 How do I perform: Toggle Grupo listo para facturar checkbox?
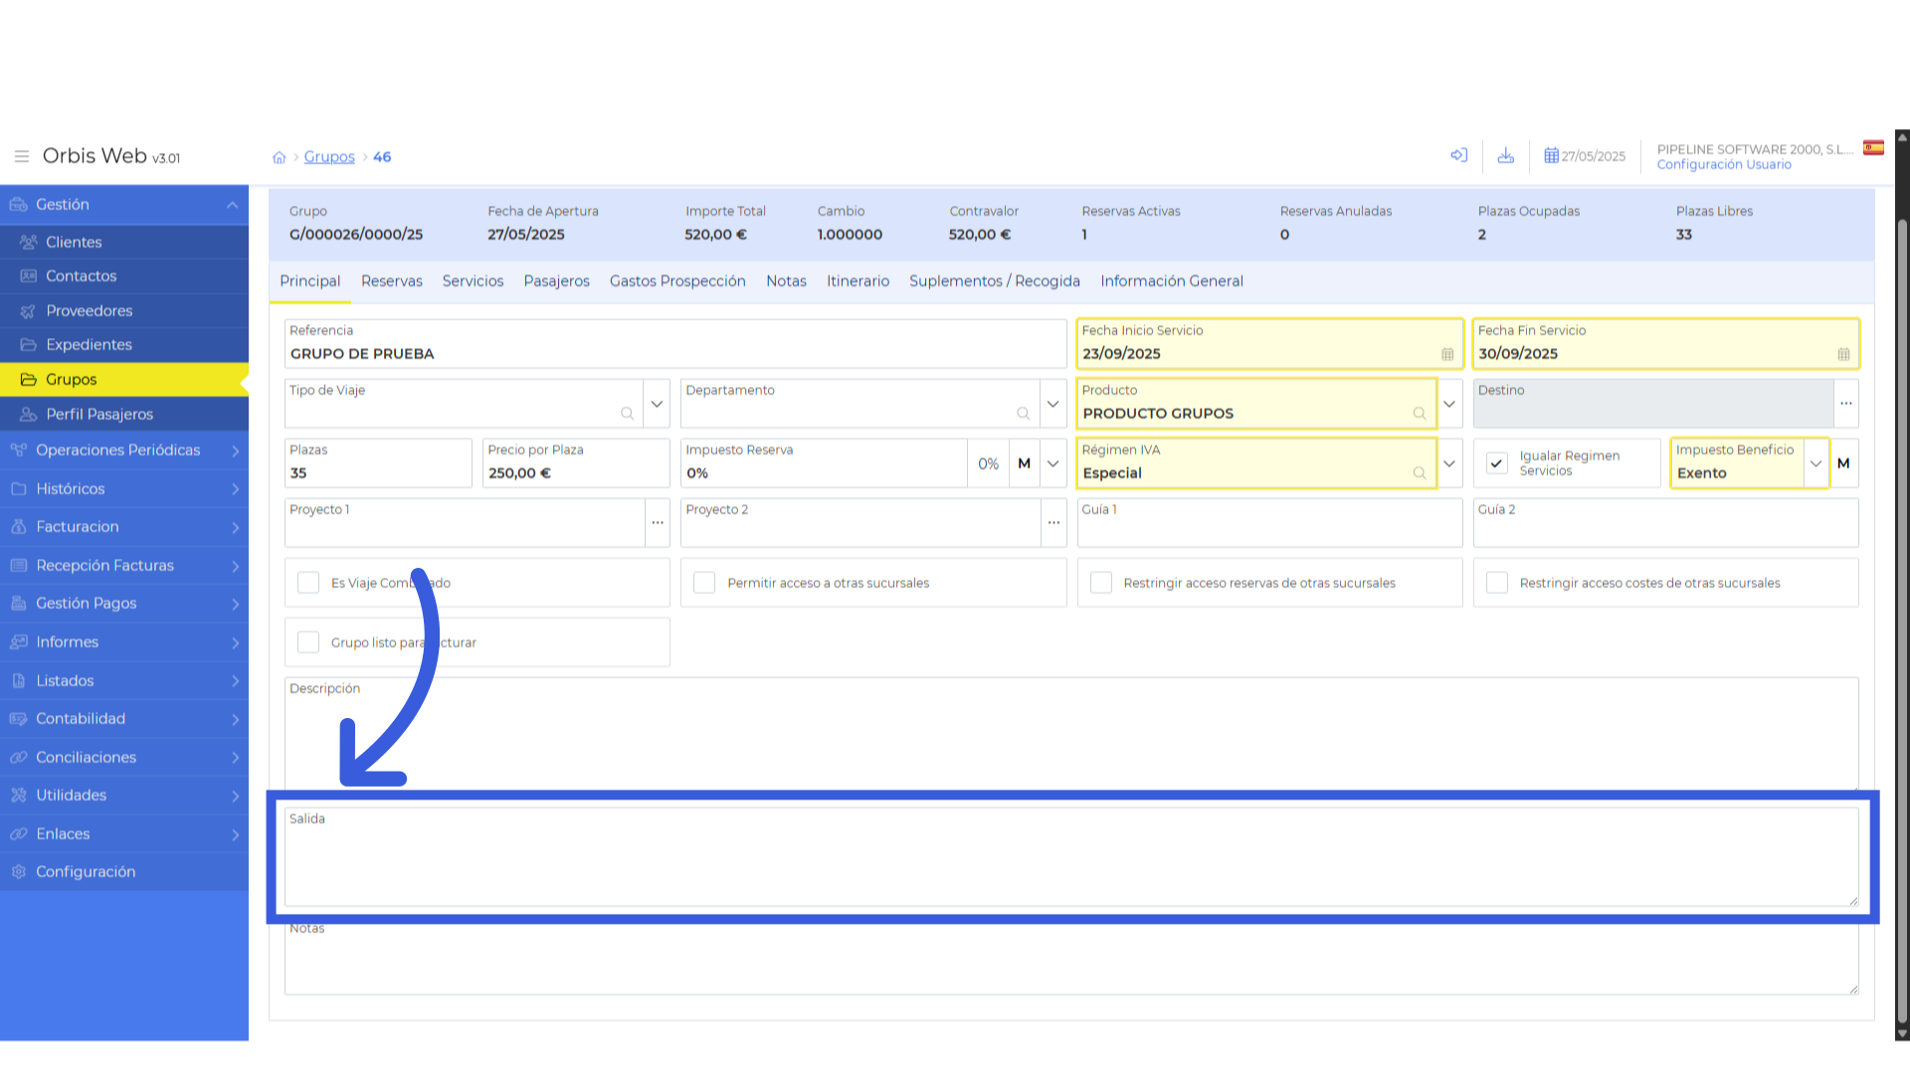(x=308, y=642)
